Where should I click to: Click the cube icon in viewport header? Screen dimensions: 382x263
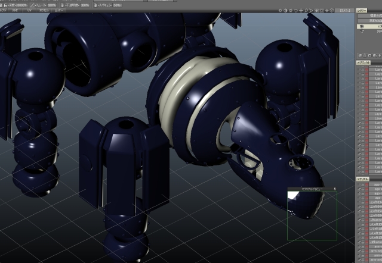[x=332, y=11]
